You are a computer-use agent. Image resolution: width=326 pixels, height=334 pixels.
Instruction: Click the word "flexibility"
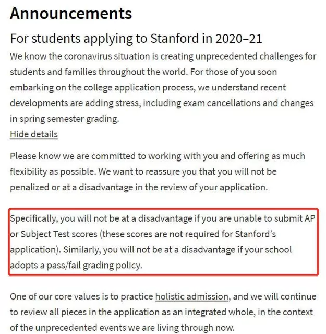35,171
